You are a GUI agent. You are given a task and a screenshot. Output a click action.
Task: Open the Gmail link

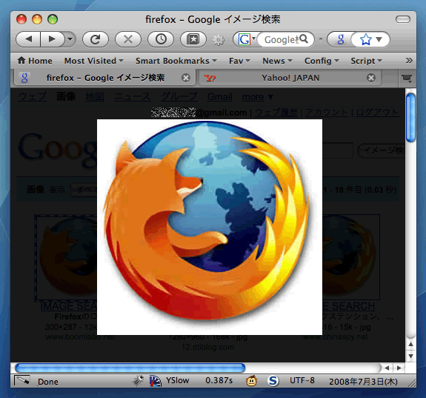[x=219, y=96]
